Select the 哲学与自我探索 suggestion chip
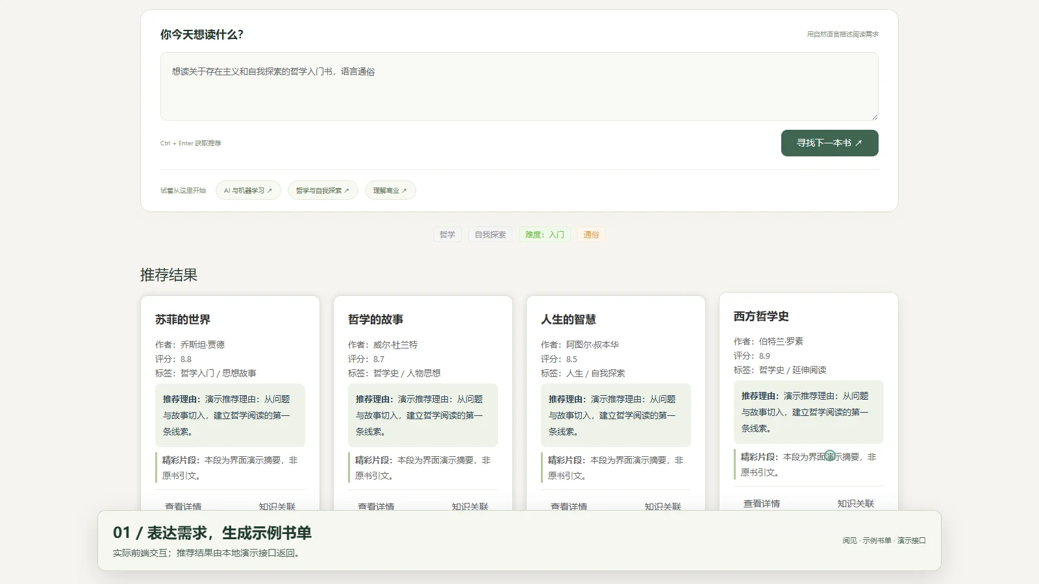 (x=323, y=190)
